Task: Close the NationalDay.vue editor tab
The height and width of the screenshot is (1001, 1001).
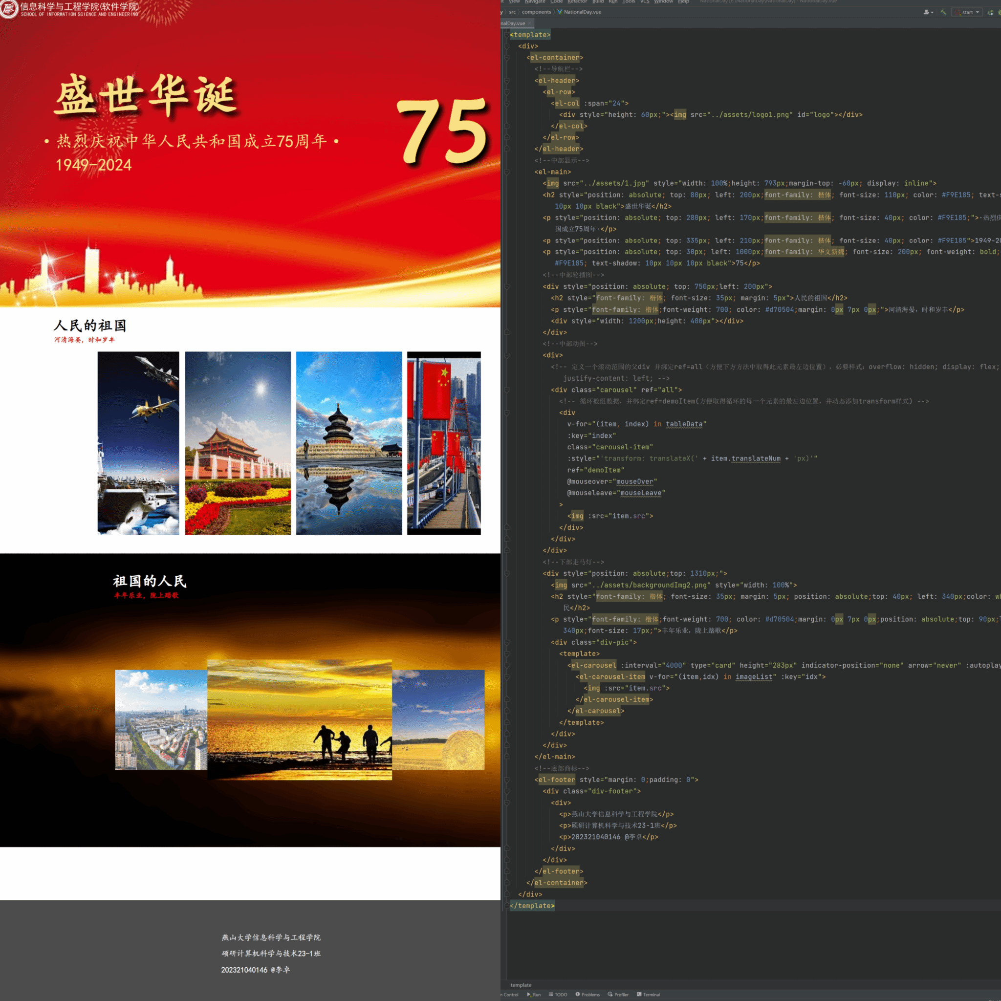Action: [x=529, y=23]
